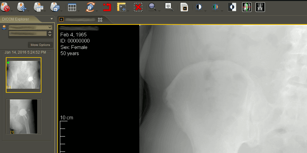Close the viewer tab with the X
307x153 pixels.
100,20
